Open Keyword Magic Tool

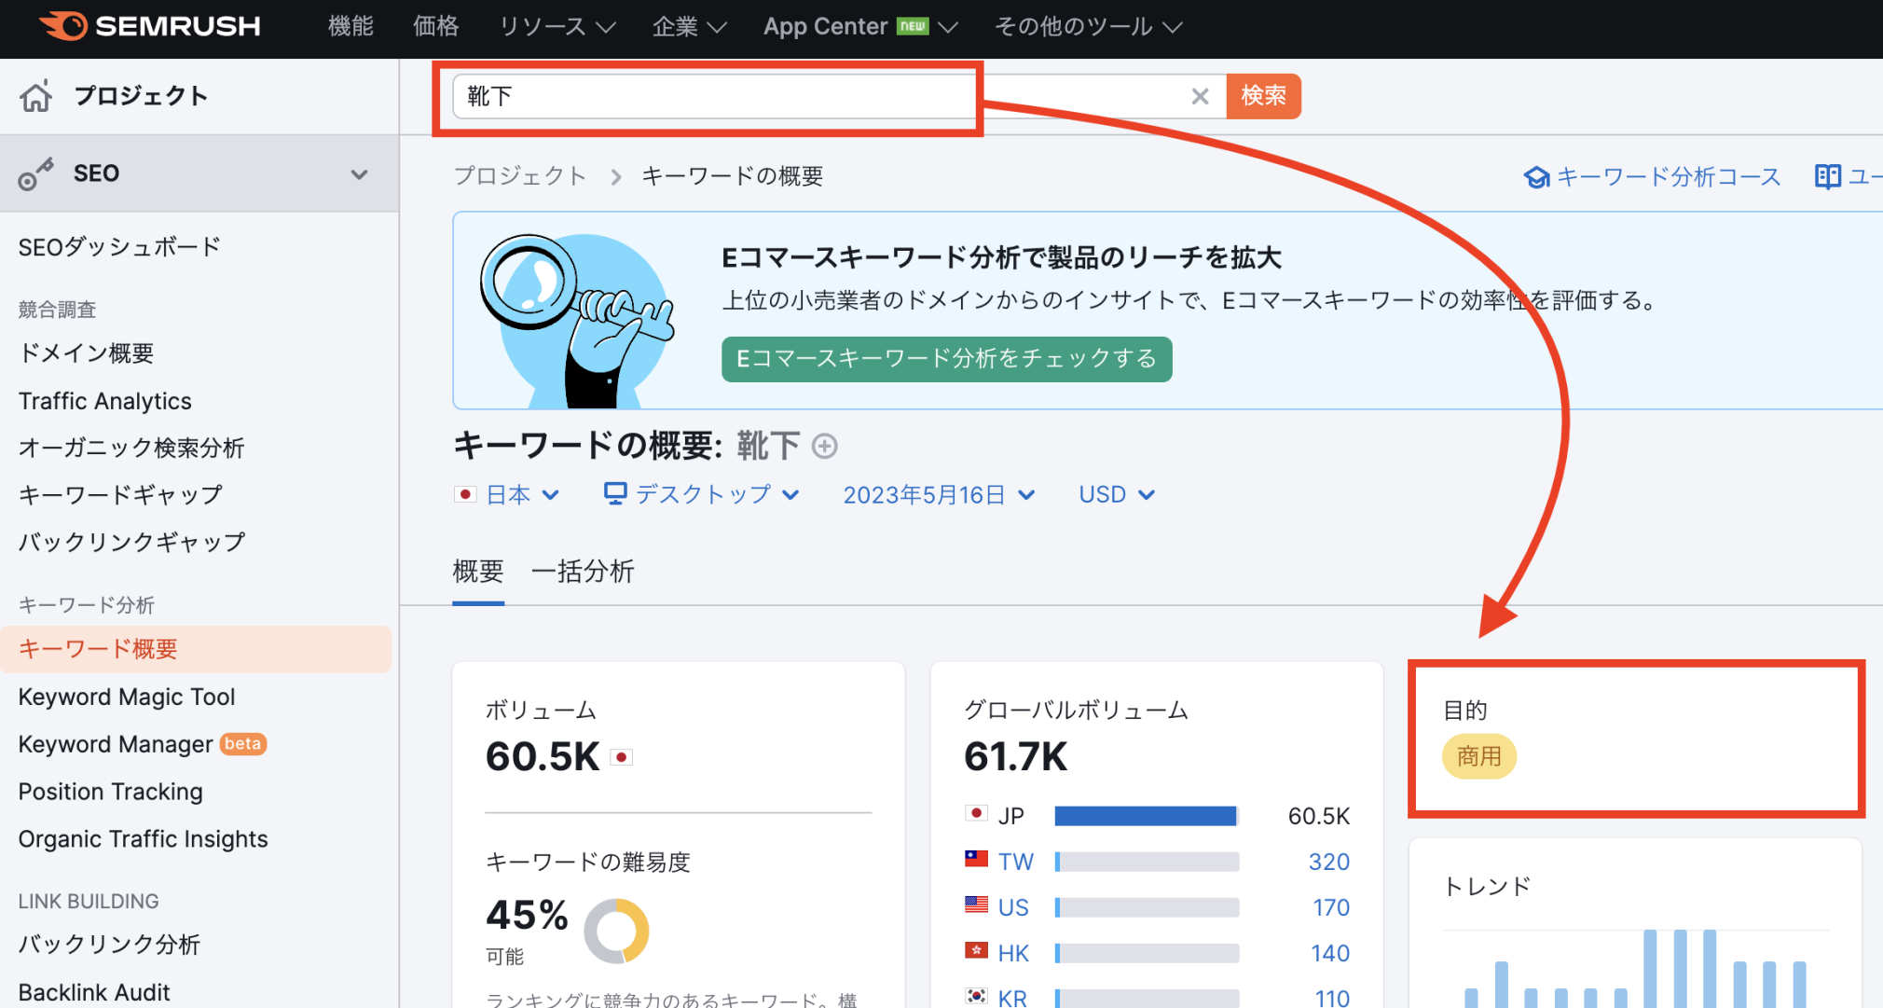(127, 697)
